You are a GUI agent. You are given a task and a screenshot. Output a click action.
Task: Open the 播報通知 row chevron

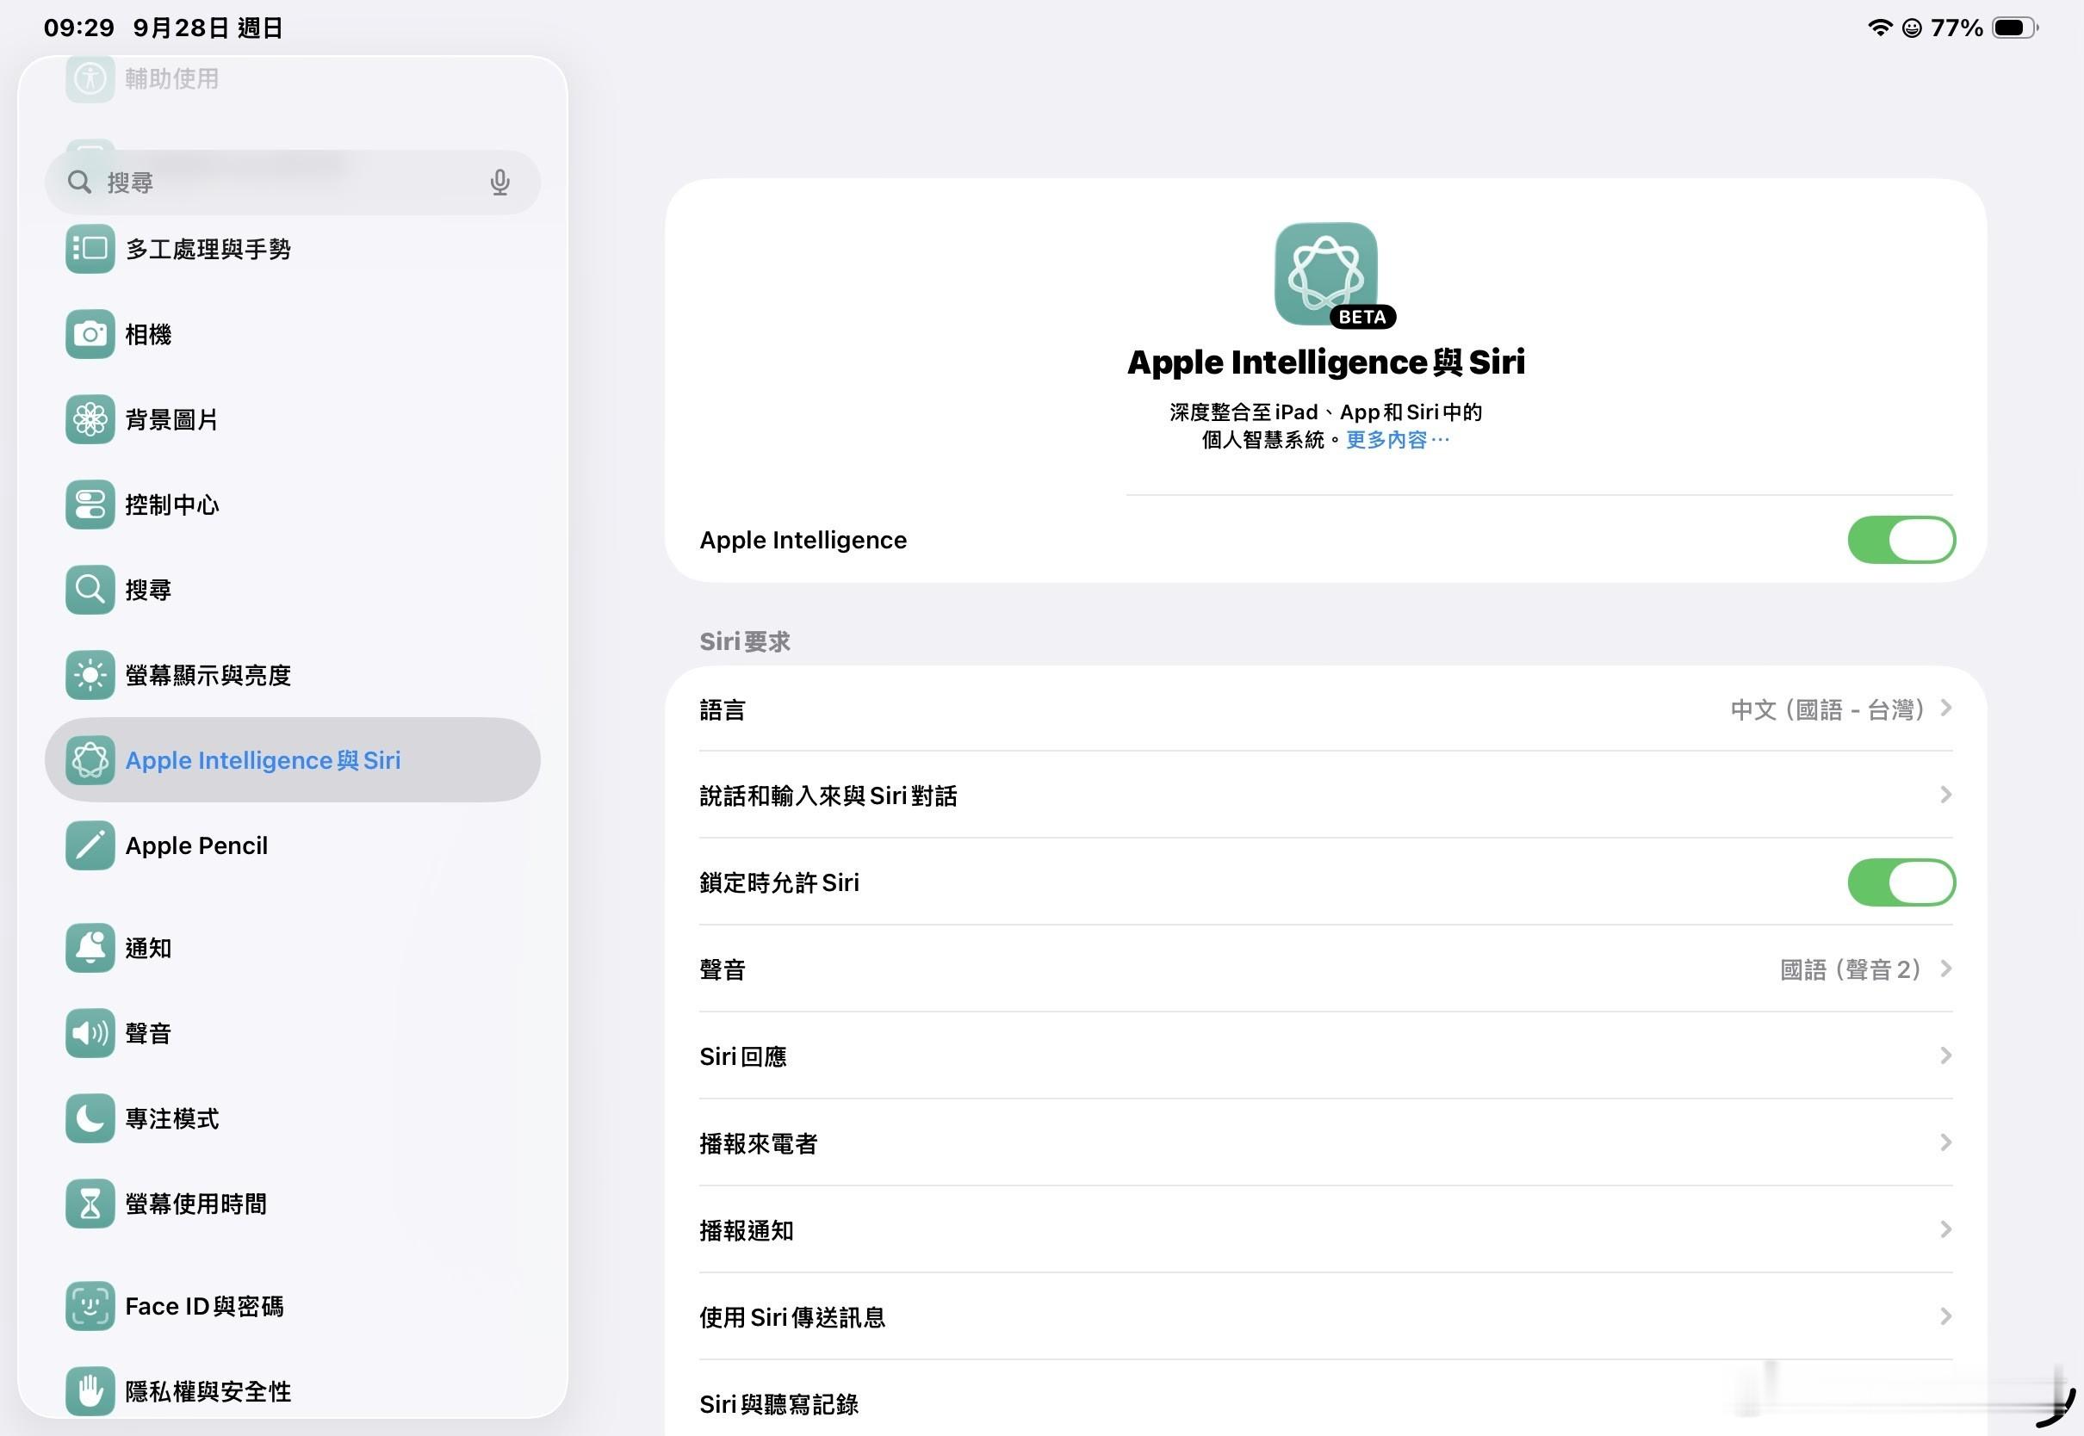1946,1230
